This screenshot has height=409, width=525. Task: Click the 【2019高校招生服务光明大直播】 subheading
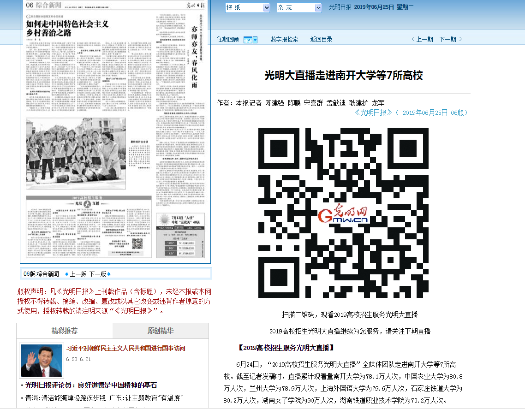(286, 348)
